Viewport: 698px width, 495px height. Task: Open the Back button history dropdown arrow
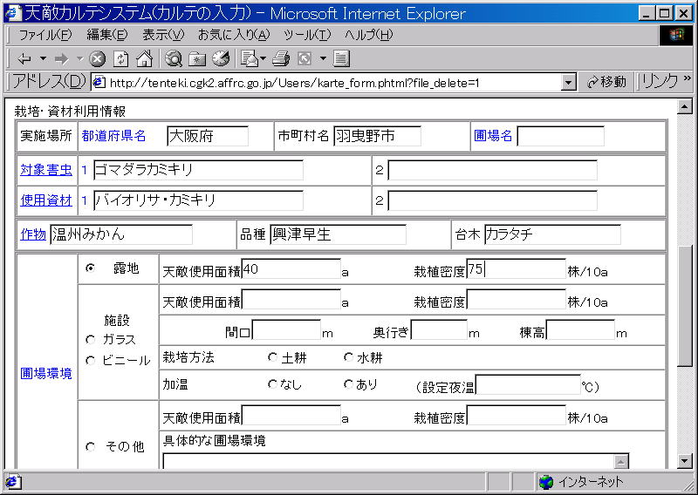pyautogui.click(x=43, y=58)
